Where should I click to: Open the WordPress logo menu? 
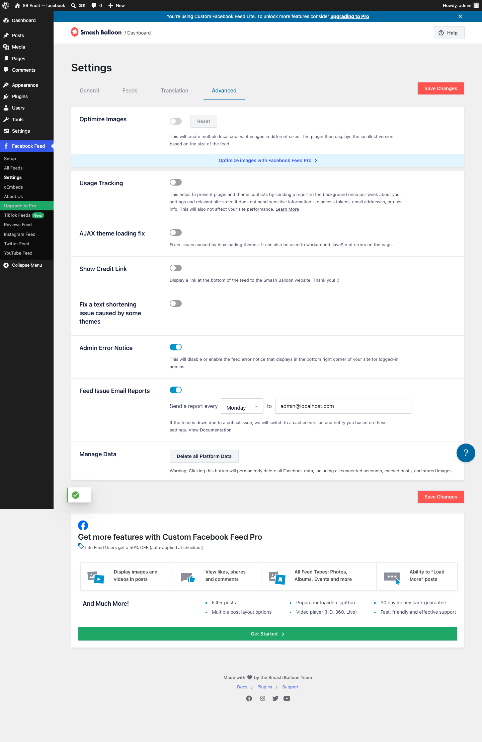click(6, 5)
